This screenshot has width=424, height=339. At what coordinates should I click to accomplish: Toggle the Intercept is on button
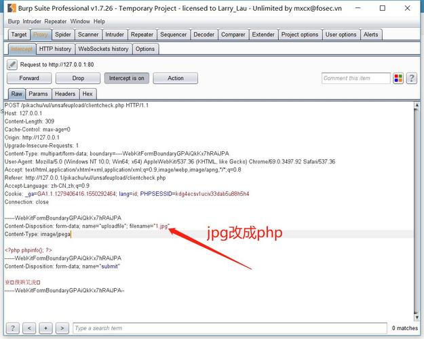127,78
